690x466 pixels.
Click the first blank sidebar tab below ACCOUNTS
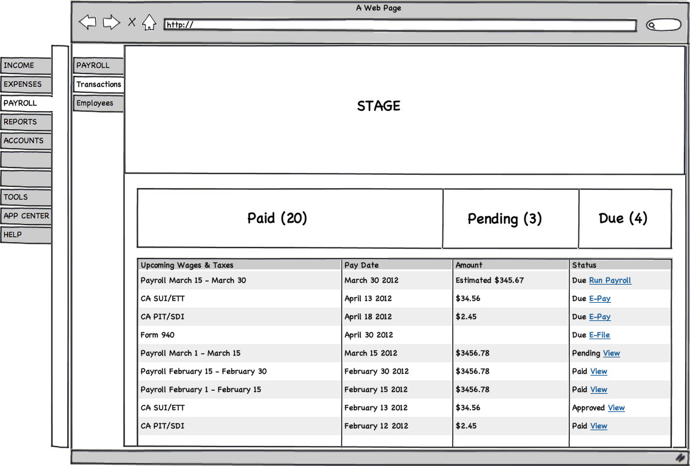26,160
